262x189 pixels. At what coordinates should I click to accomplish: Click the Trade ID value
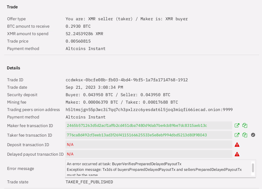click(x=127, y=80)
